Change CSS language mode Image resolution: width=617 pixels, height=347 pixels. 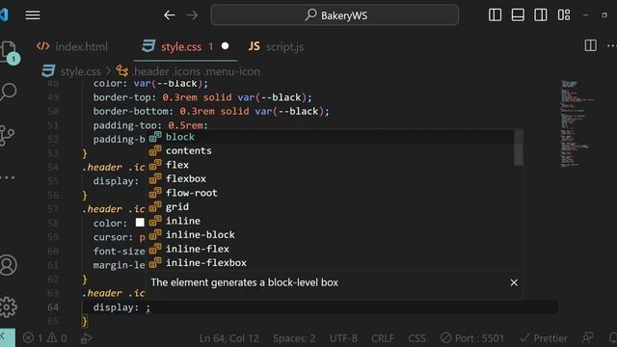point(416,338)
